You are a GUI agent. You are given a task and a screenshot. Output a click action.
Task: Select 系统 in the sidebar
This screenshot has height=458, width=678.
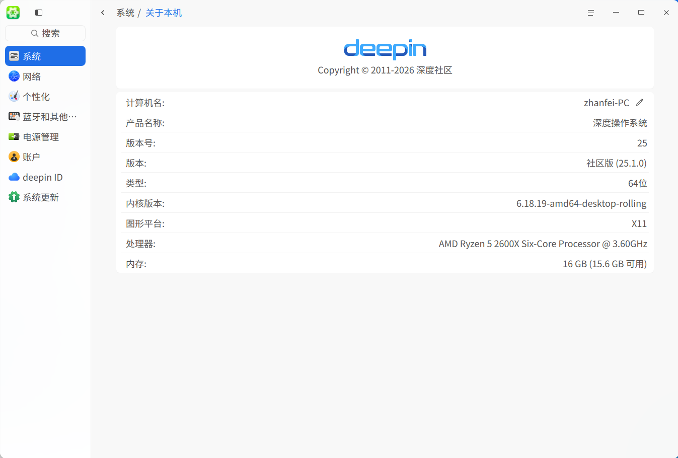pos(45,56)
